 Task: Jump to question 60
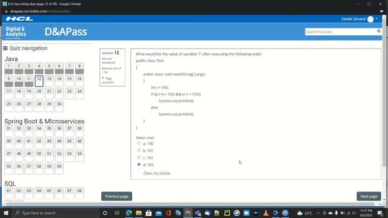[59, 169]
